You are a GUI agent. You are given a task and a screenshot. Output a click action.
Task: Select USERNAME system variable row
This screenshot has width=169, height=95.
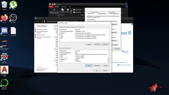click(84, 59)
